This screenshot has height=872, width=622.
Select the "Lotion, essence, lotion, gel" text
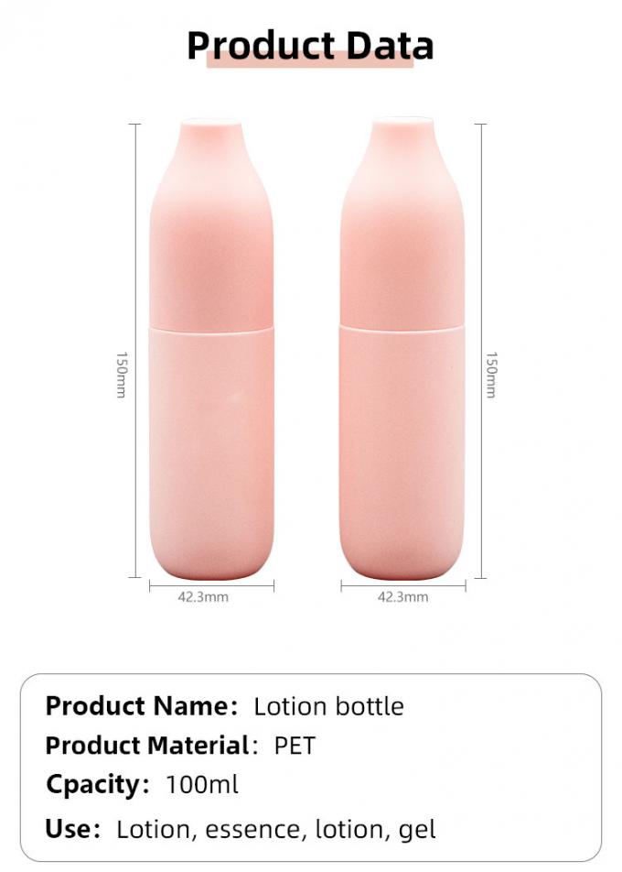pos(276,830)
